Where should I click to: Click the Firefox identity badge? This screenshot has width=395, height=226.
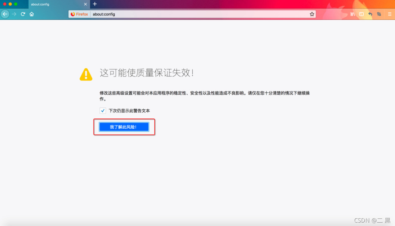tap(80, 14)
